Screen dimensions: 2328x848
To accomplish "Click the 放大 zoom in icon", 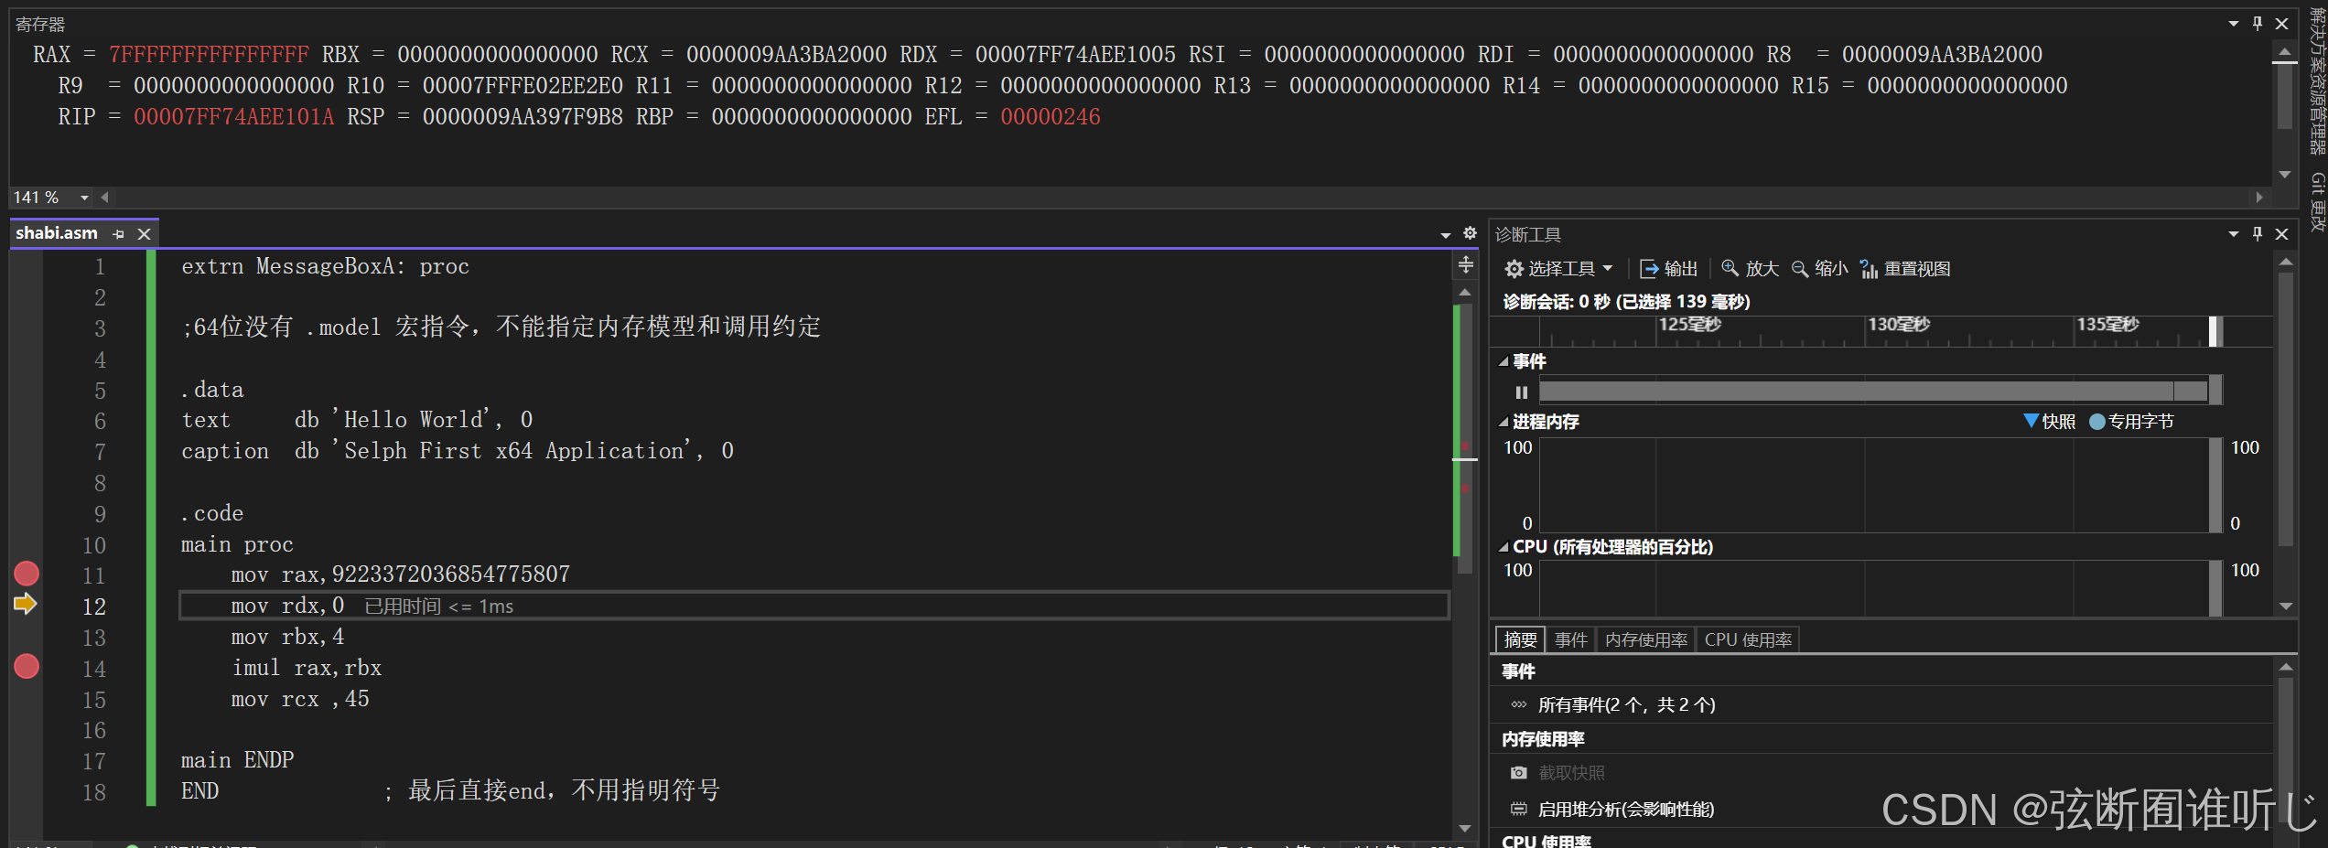I will click(x=1730, y=268).
